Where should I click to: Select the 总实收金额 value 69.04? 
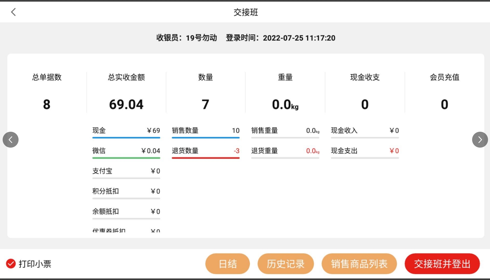click(x=126, y=104)
